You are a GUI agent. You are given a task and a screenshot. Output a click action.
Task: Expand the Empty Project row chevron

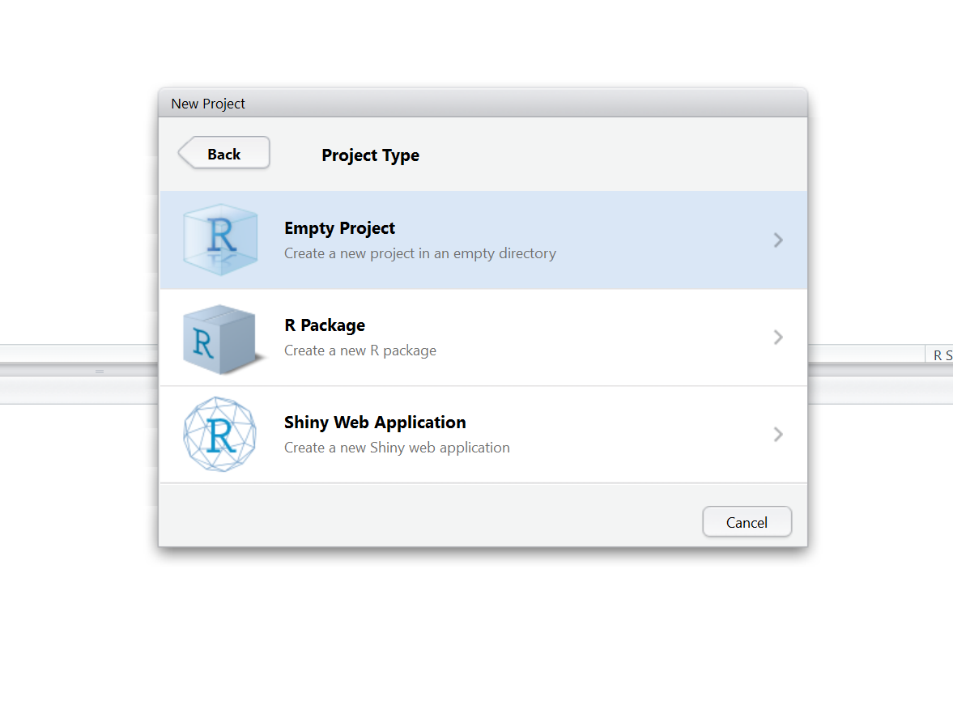click(778, 240)
